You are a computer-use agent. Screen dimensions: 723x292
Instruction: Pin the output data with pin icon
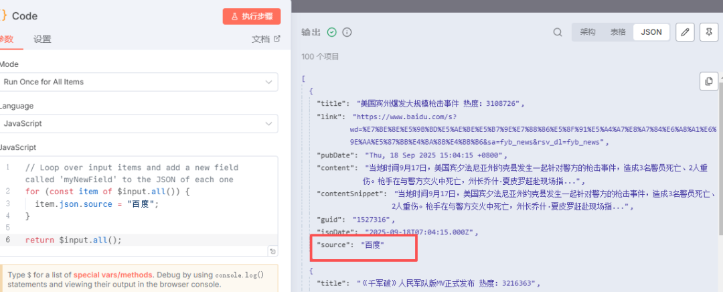(x=708, y=32)
